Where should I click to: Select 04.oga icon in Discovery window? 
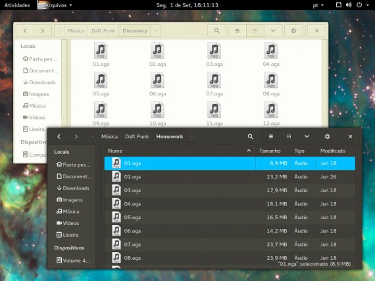tap(271, 51)
